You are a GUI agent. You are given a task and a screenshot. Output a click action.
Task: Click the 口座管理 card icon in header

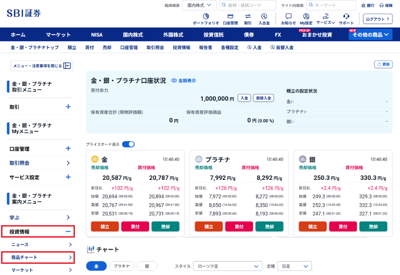(230, 16)
